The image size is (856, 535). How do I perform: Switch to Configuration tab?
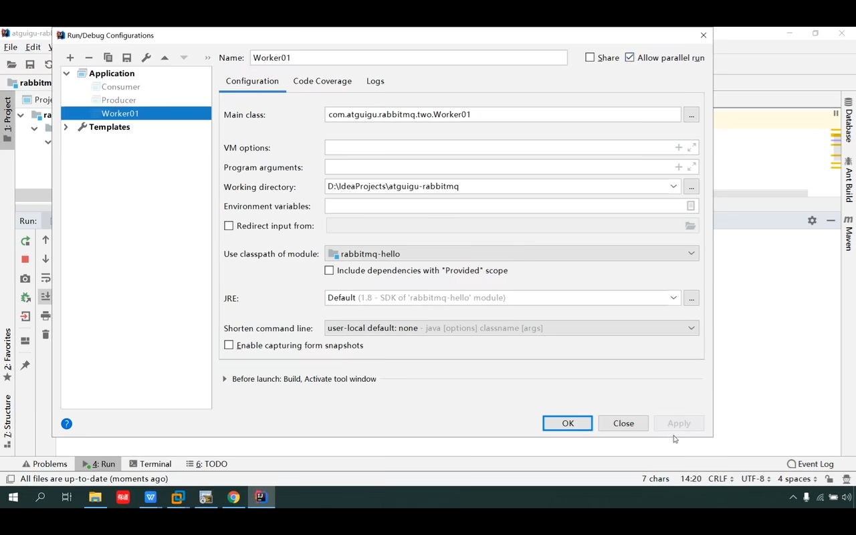[252, 81]
